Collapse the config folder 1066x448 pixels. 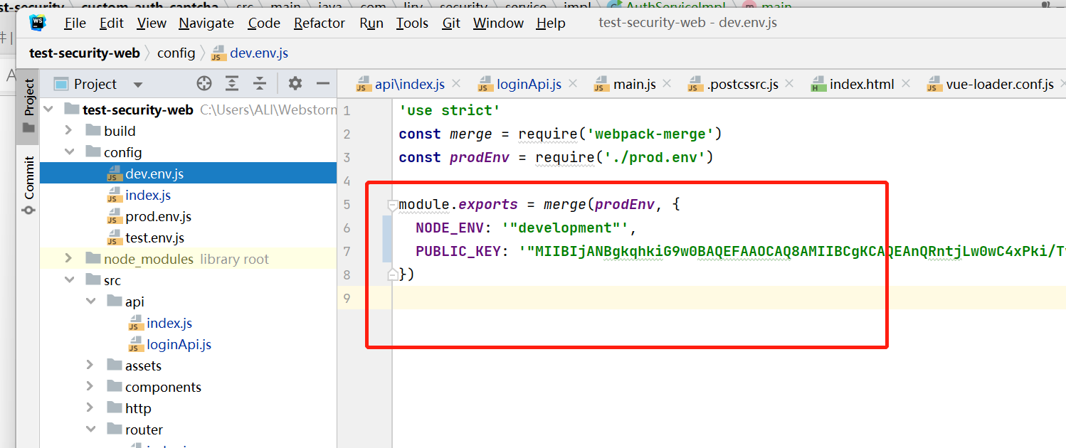click(x=69, y=152)
